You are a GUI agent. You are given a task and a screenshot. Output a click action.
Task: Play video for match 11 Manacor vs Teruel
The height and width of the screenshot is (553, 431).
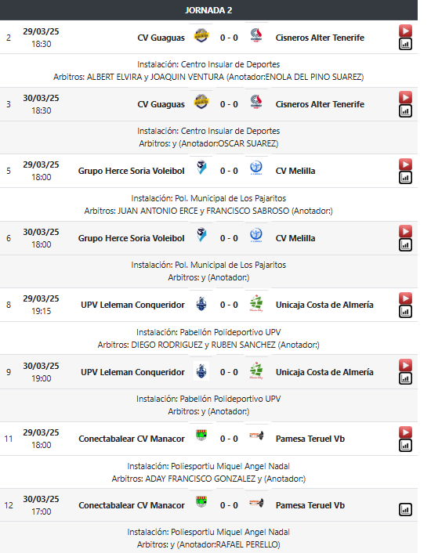pos(405,432)
